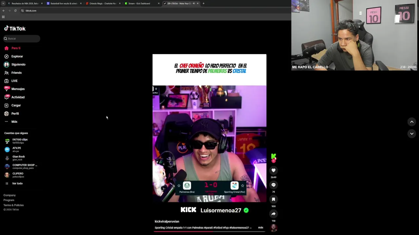Like the video with heart icon
Image resolution: width=419 pixels, height=235 pixels.
[x=273, y=170]
